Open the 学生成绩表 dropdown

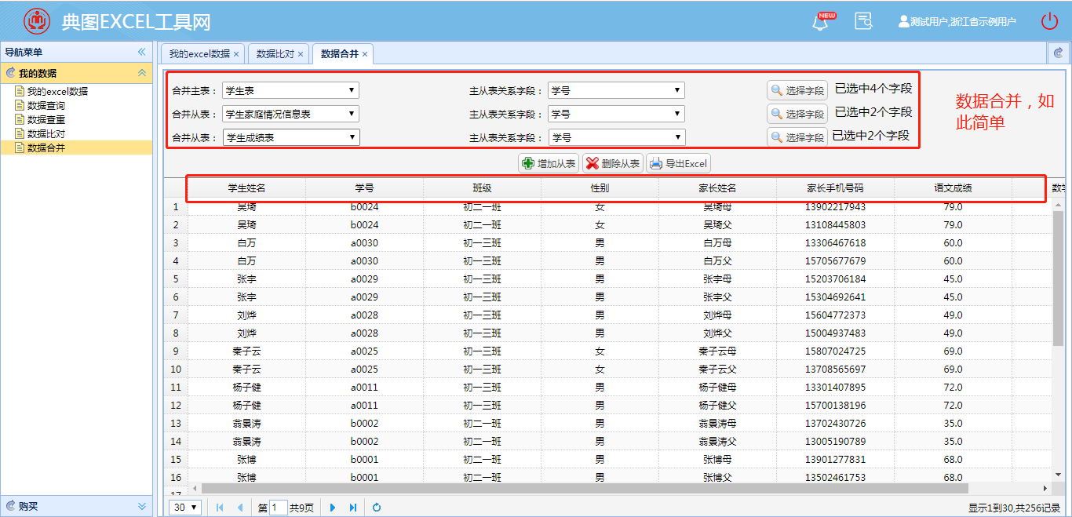[290, 137]
